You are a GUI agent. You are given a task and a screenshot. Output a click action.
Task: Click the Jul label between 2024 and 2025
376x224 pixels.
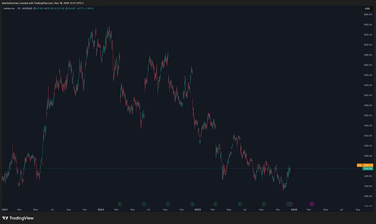148,210
